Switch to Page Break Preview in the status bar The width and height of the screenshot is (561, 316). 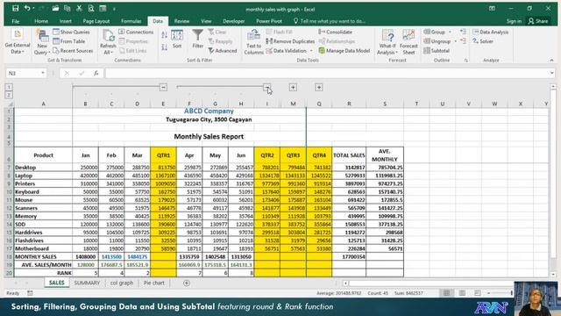[477, 293]
